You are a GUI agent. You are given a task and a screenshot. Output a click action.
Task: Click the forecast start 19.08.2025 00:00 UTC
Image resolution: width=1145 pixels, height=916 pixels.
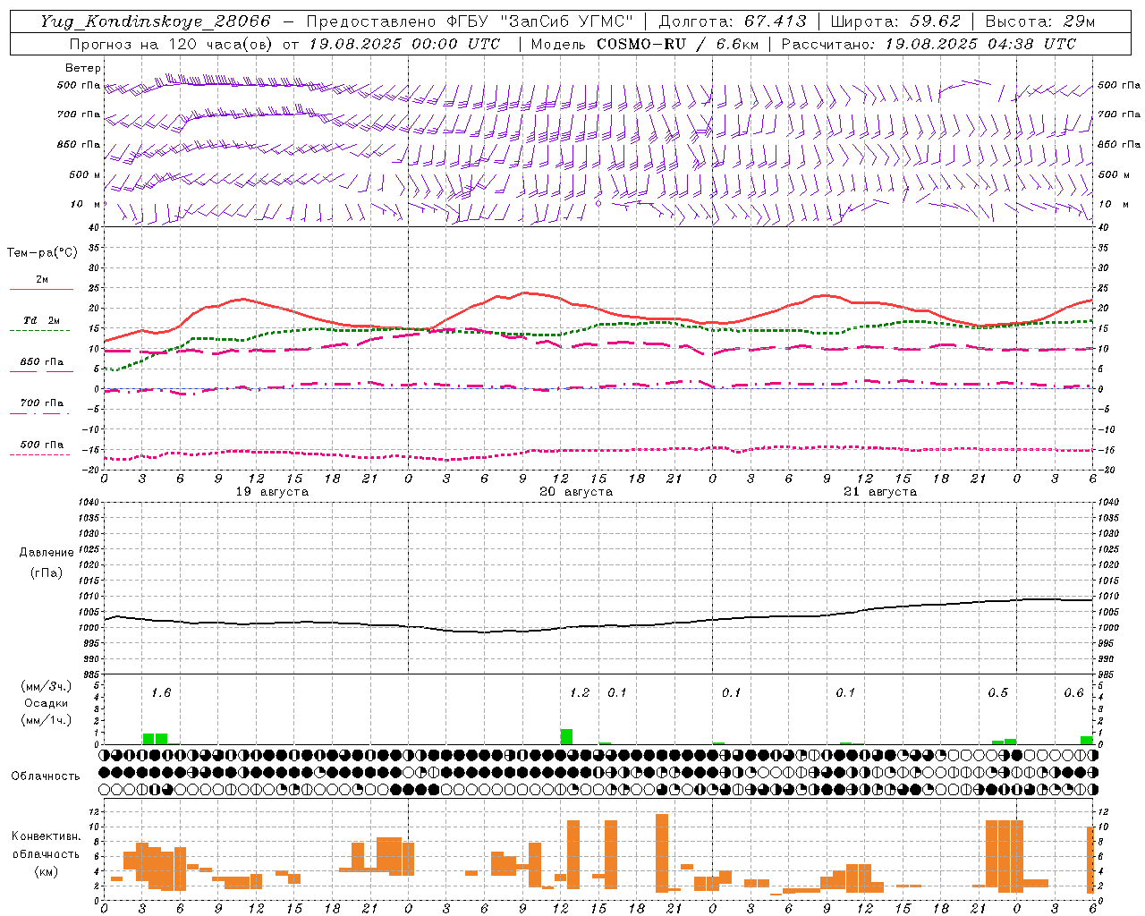404,44
